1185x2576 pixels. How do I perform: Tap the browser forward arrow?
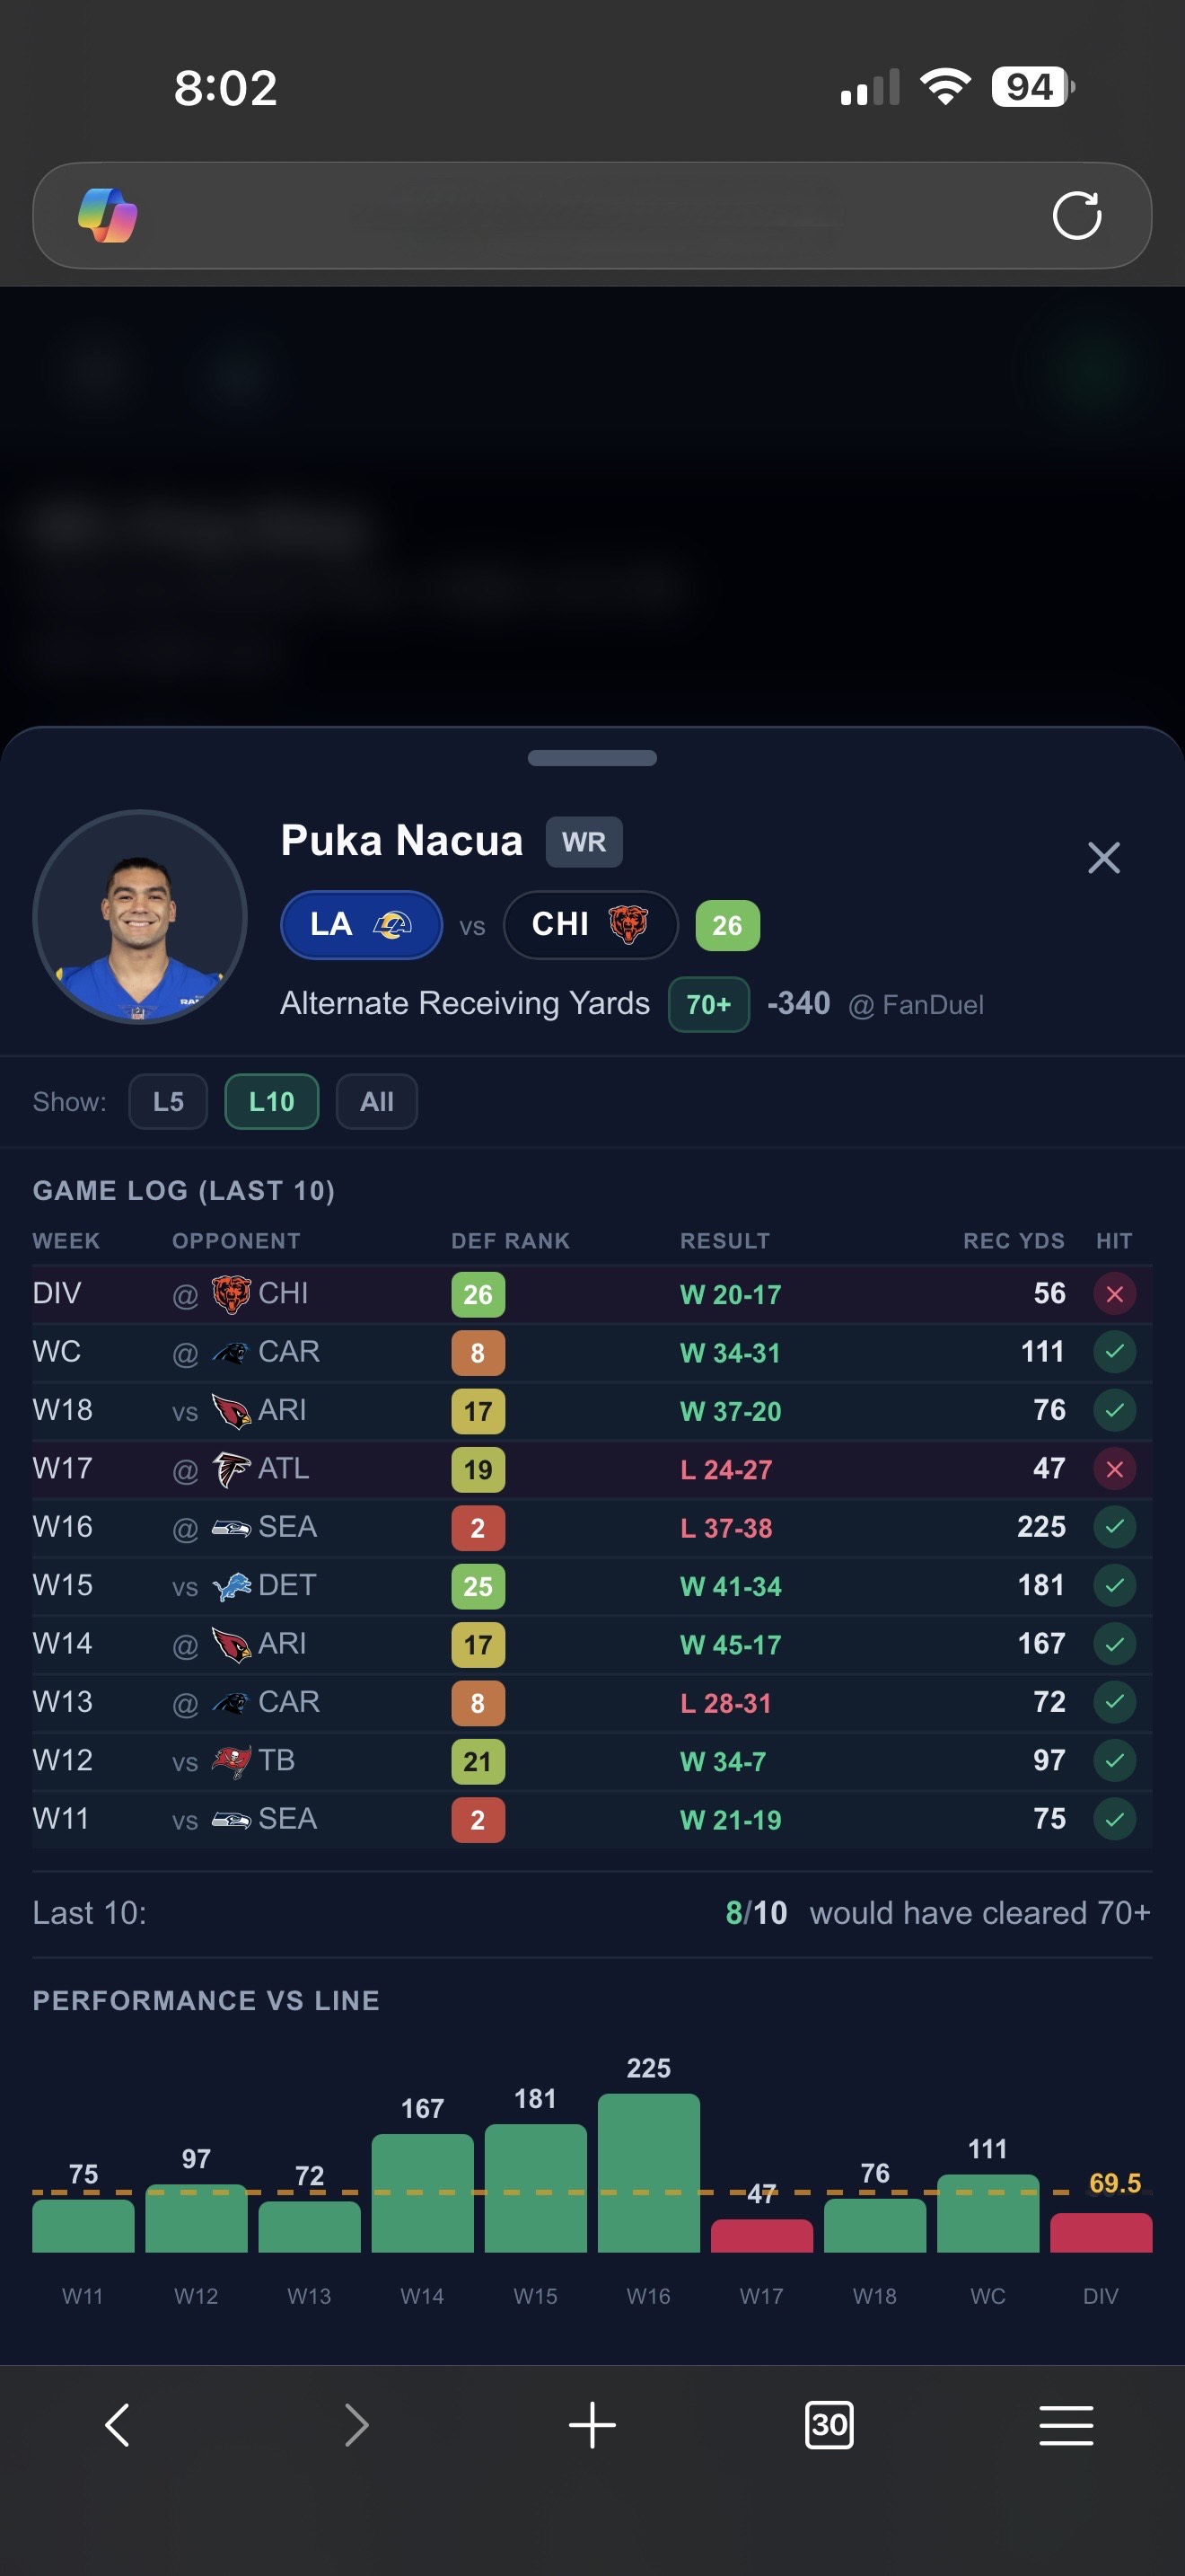point(355,2425)
